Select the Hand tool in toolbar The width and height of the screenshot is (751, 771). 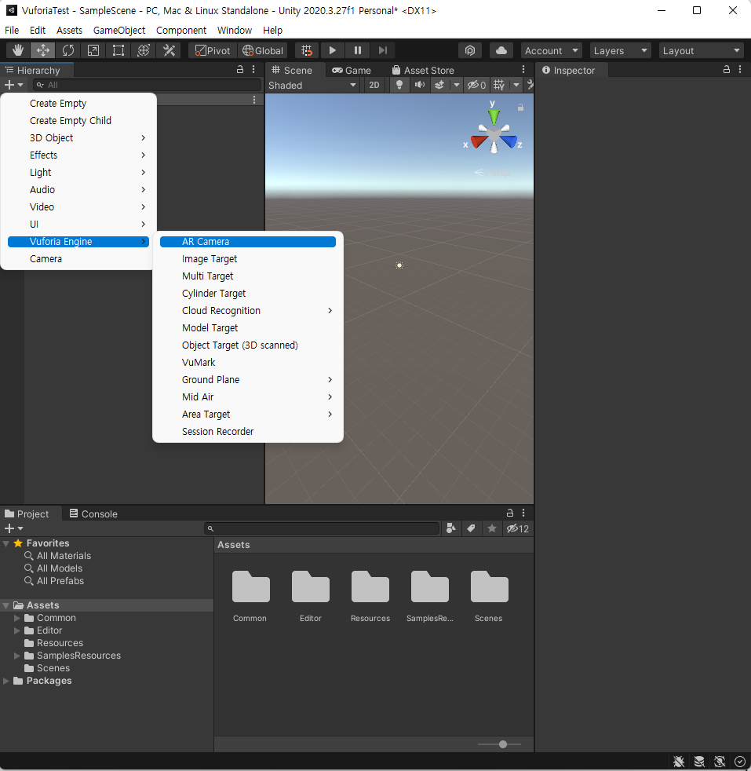18,50
